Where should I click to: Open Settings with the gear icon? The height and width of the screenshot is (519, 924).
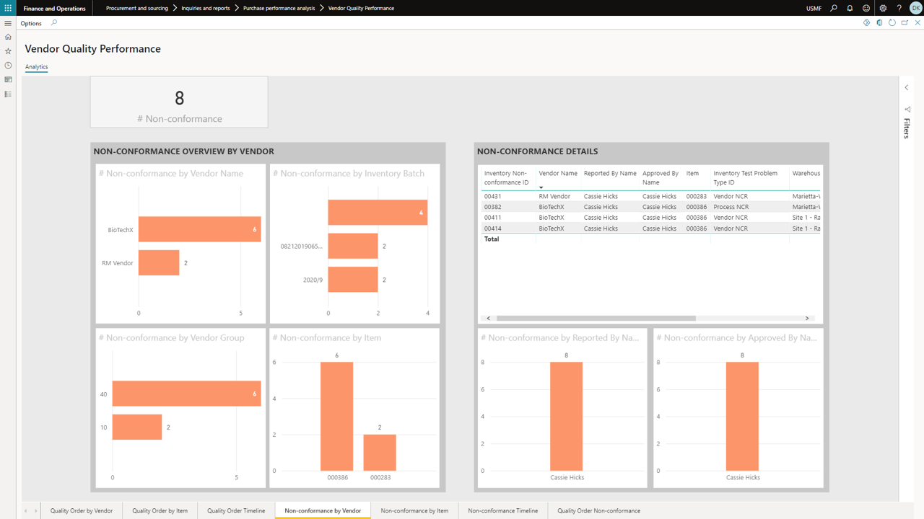point(882,8)
